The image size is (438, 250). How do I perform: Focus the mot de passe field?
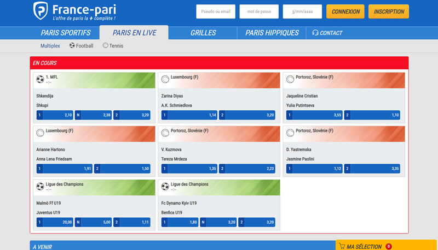259,11
